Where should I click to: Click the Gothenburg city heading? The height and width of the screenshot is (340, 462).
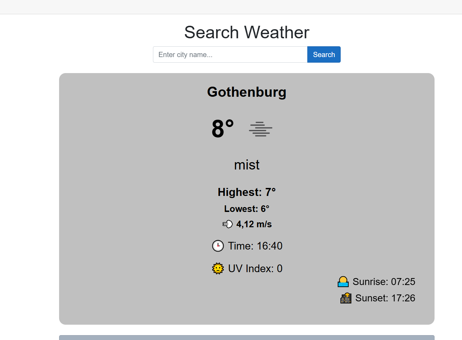[x=246, y=92]
